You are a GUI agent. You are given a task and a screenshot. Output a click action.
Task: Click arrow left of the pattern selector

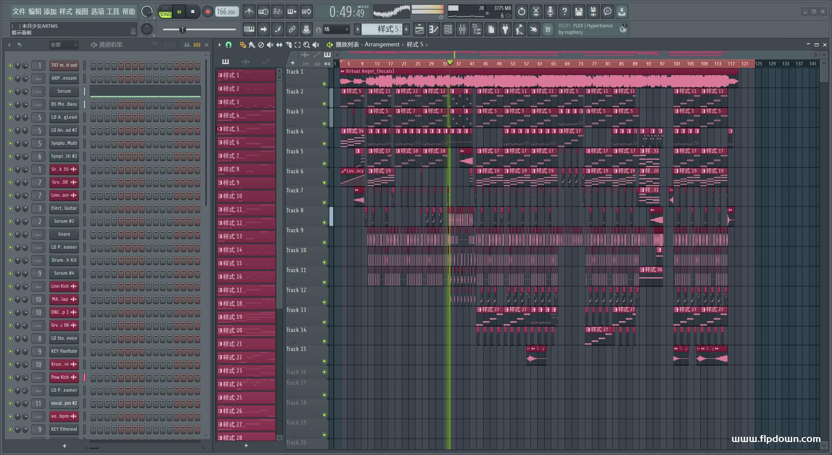(x=357, y=29)
